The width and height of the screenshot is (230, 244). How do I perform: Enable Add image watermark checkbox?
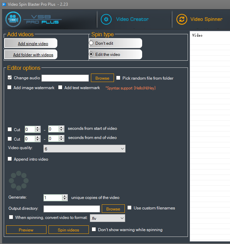[x=9, y=87]
